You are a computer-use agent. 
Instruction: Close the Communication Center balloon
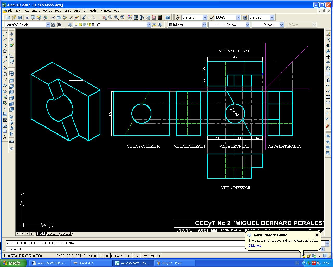[x=317, y=235]
